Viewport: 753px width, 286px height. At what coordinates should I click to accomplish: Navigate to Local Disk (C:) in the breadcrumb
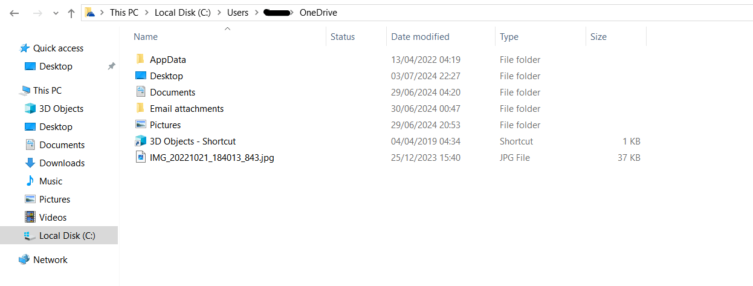(183, 13)
